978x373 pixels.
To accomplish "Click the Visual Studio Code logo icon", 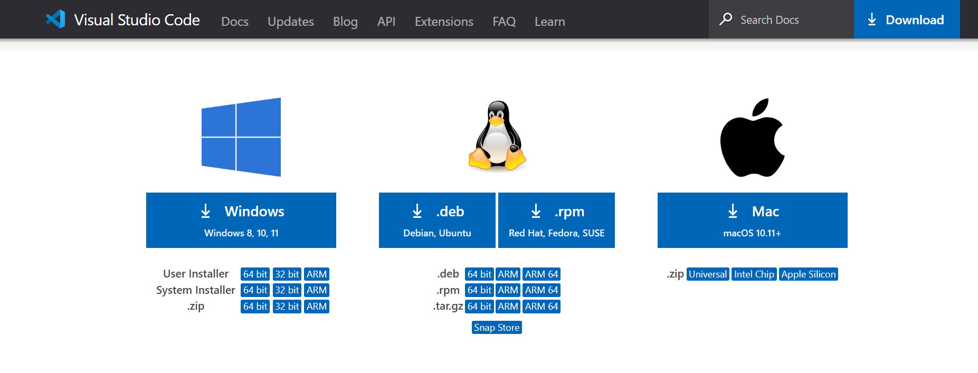I will point(55,20).
